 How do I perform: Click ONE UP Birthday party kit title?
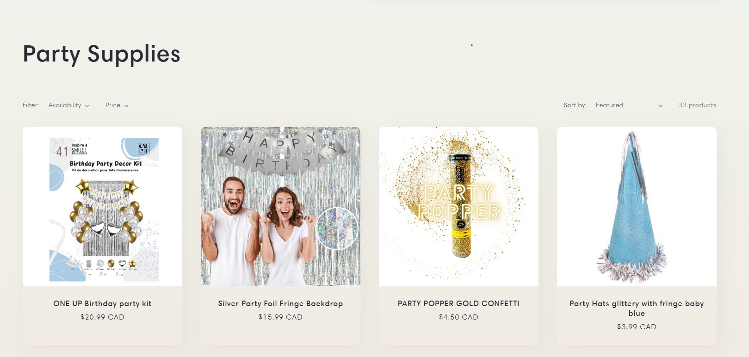pyautogui.click(x=102, y=304)
